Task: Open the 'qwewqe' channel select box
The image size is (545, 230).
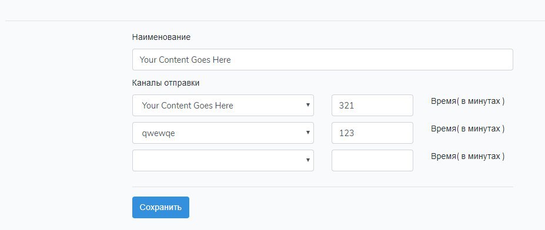Action: [x=223, y=133]
